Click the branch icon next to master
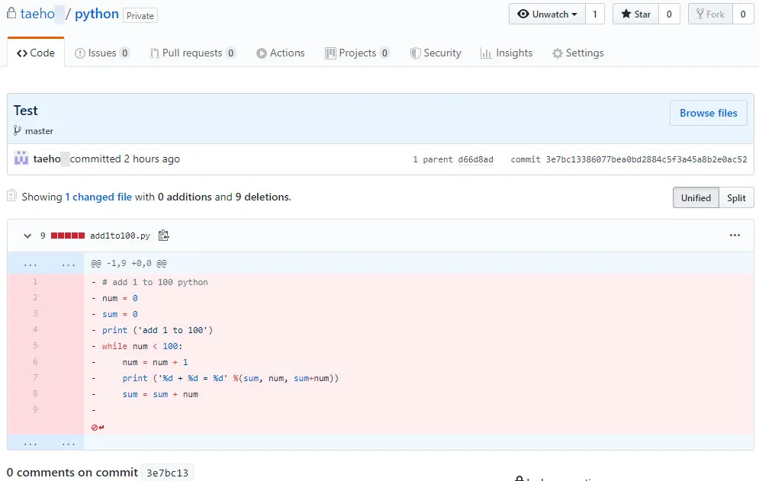 coord(17,130)
